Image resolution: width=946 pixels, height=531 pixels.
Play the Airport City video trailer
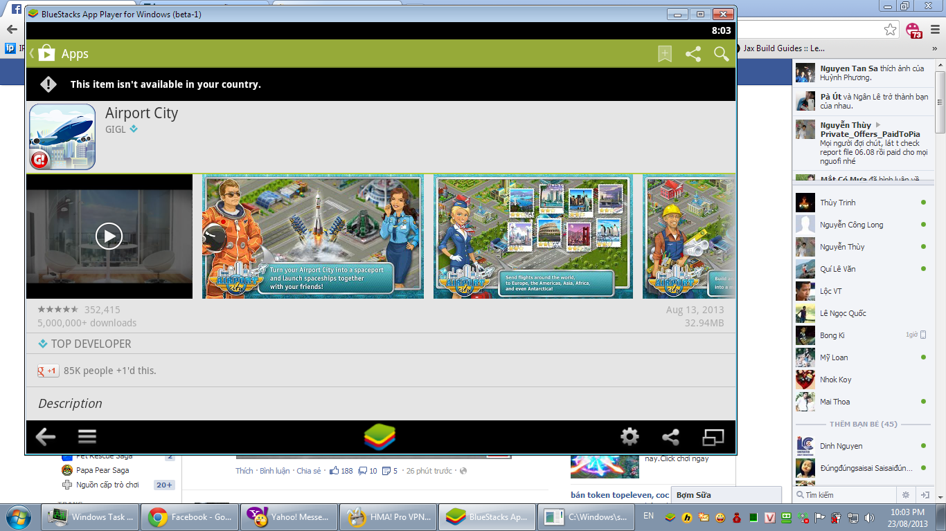tap(109, 236)
